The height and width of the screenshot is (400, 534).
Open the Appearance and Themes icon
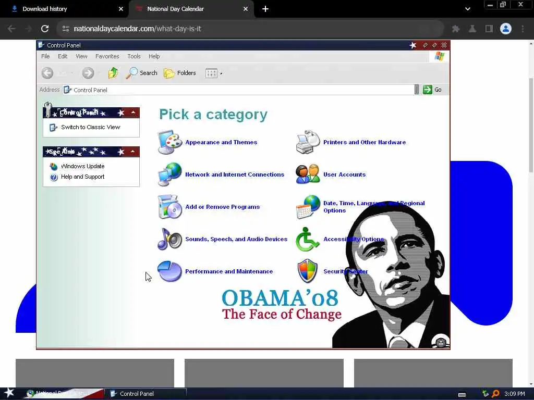click(169, 142)
